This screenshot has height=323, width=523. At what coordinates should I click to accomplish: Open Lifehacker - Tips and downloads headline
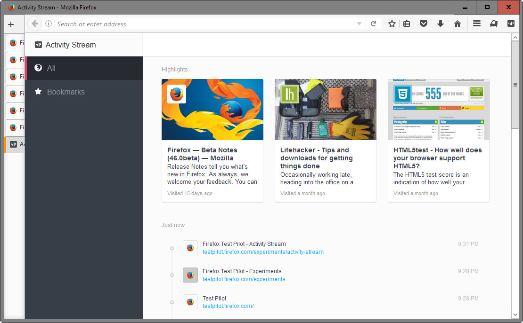click(316, 158)
